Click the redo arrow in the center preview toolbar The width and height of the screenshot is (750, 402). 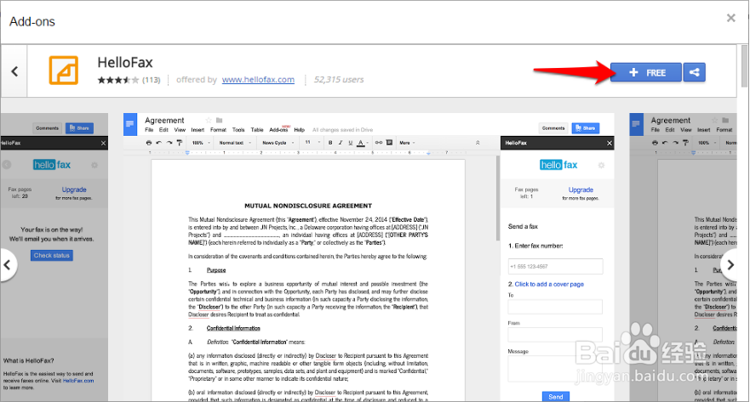coord(169,143)
